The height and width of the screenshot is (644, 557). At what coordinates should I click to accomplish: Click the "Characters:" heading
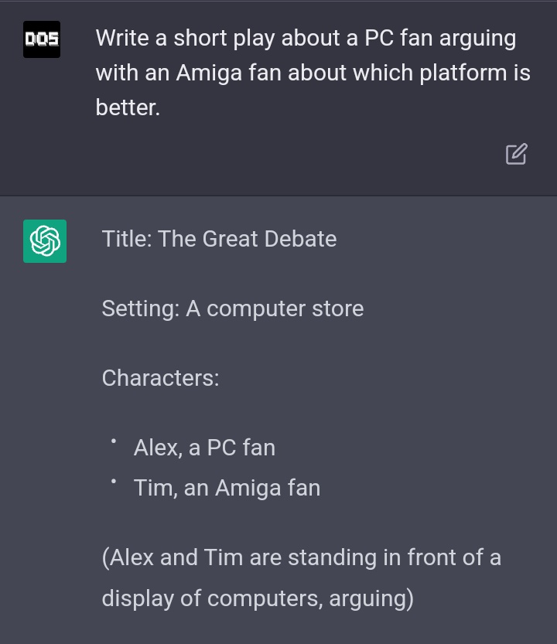pyautogui.click(x=161, y=378)
